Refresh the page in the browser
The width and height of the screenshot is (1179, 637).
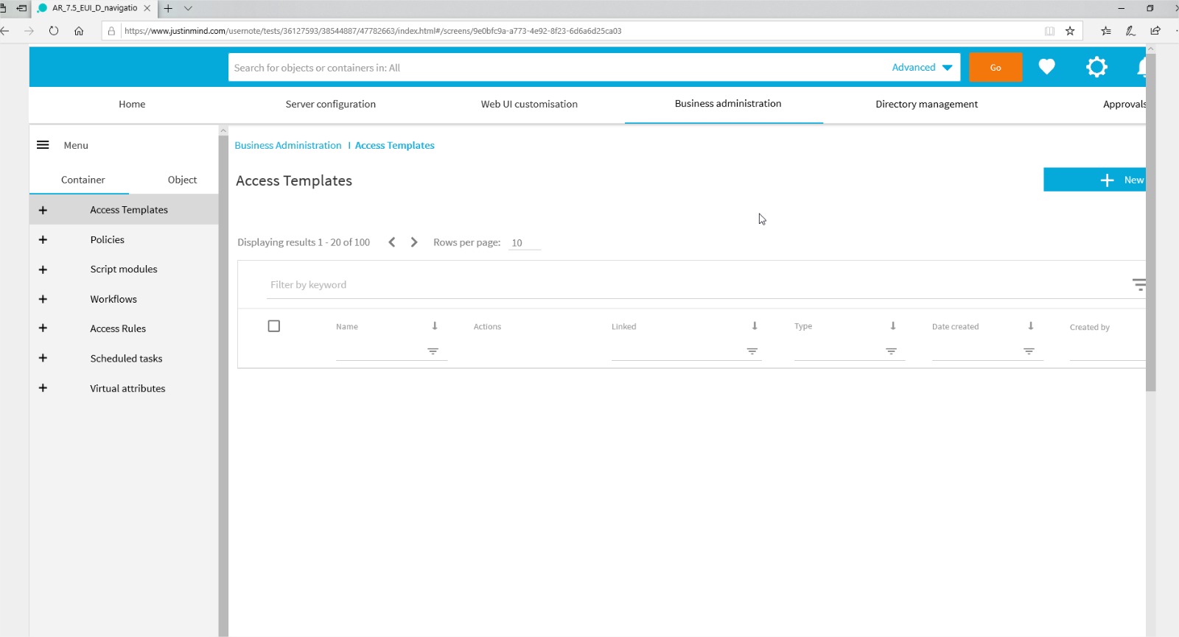pos(54,31)
